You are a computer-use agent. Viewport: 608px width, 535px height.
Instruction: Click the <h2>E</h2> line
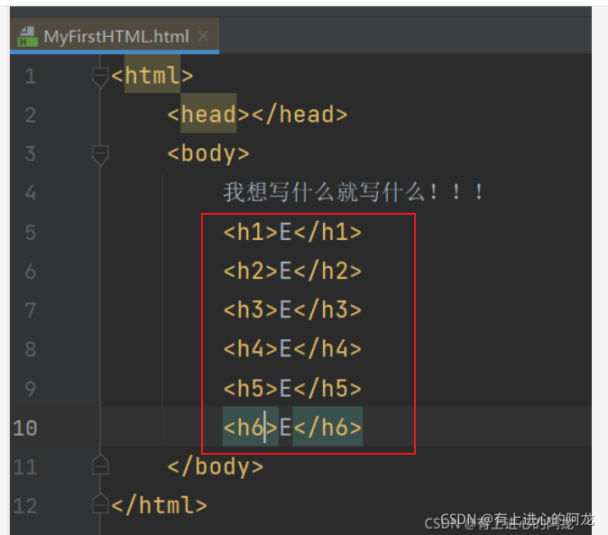point(293,271)
